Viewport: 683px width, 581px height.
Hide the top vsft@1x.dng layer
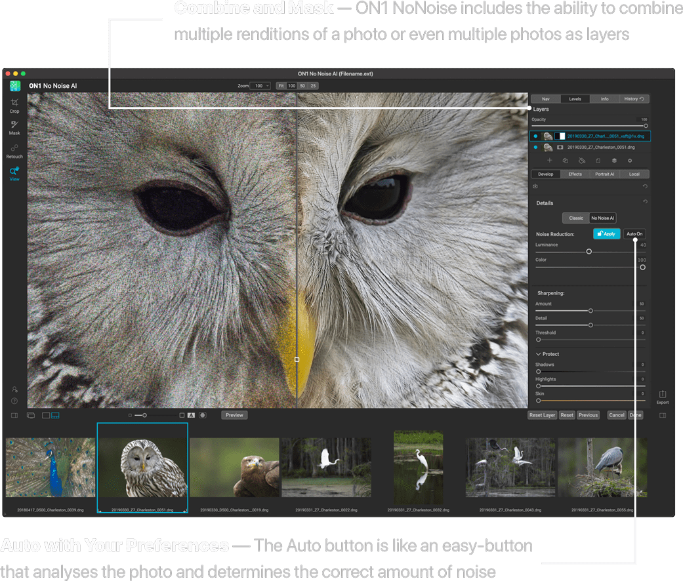click(535, 136)
